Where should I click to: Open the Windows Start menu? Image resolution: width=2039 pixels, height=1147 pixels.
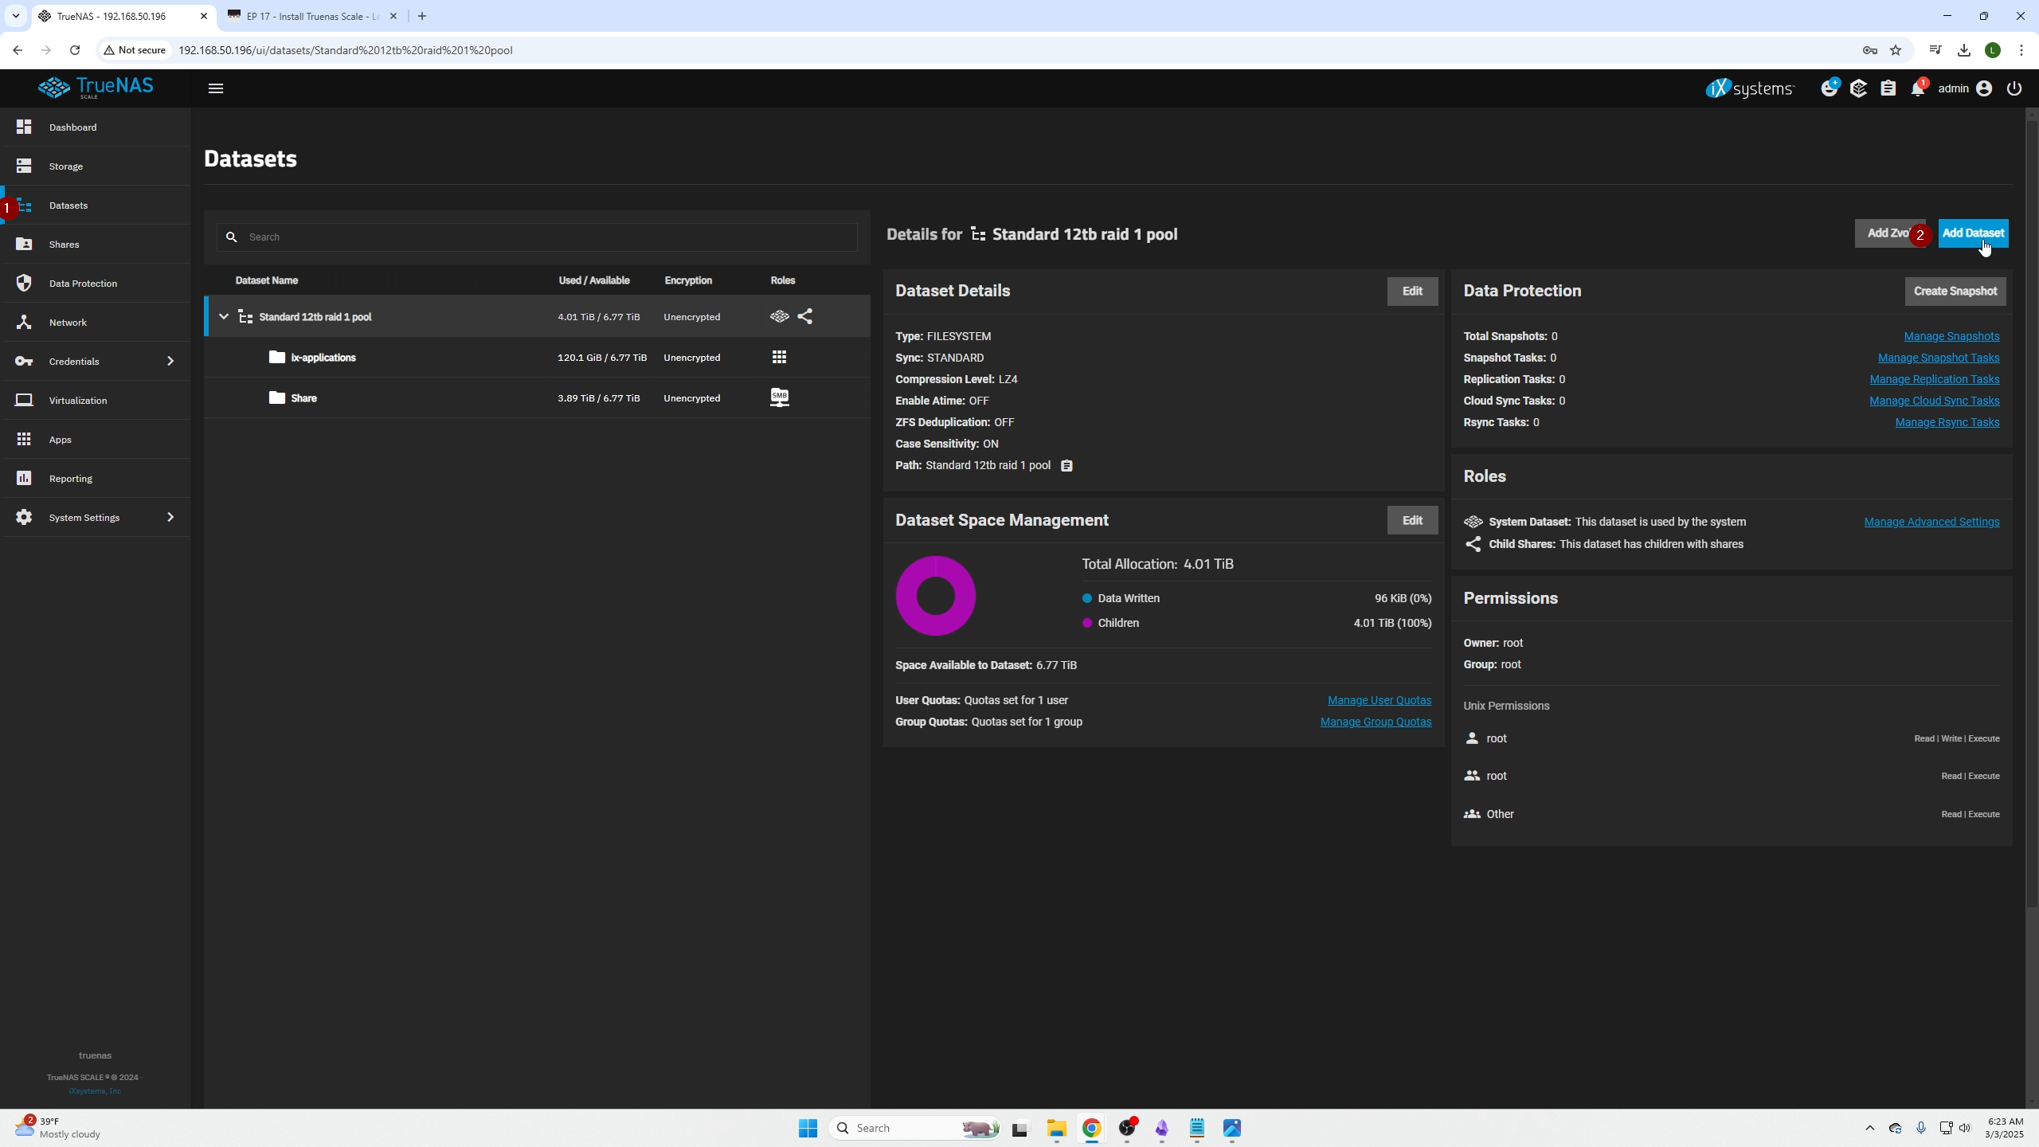pos(808,1128)
